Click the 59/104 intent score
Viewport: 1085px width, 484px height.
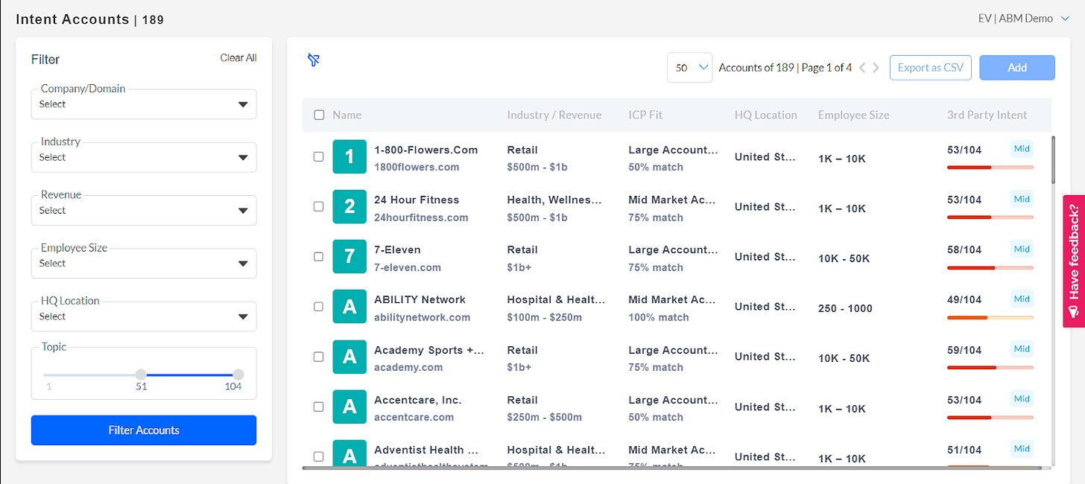tap(964, 350)
